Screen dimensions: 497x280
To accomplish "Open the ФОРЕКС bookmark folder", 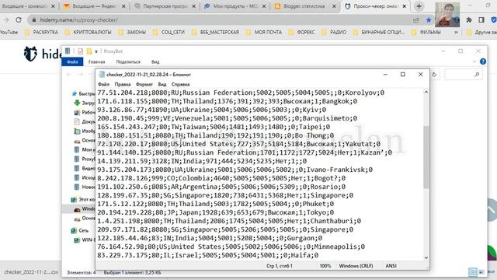I will (x=301, y=32).
